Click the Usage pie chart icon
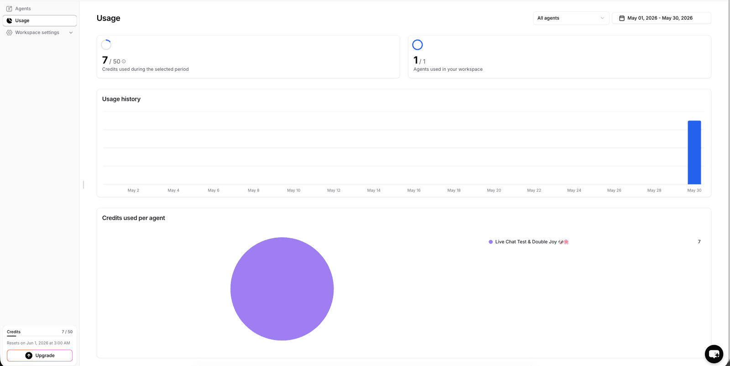 coord(9,21)
